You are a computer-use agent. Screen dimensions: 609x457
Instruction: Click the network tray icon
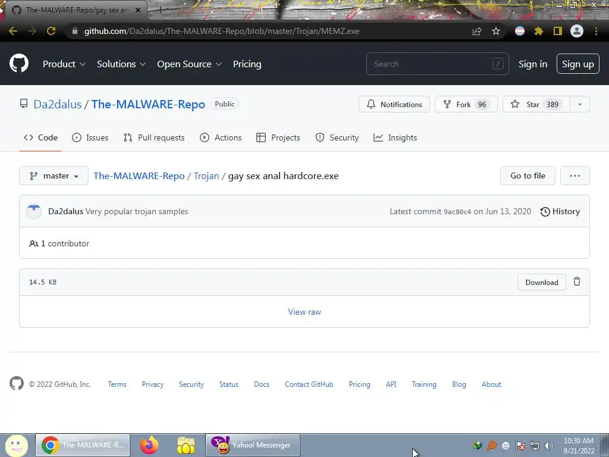pyautogui.click(x=535, y=446)
